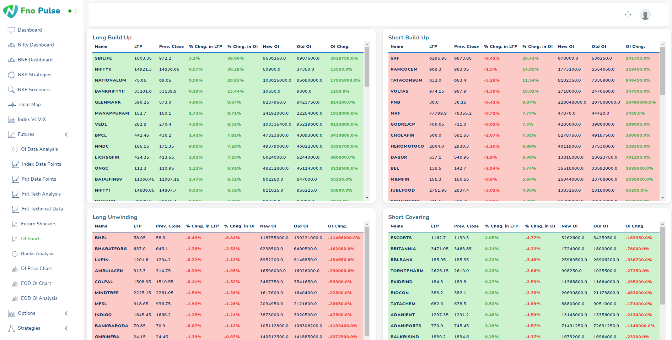Select TATACONSUM in Short Build Up
The width and height of the screenshot is (672, 340).
pyautogui.click(x=407, y=81)
